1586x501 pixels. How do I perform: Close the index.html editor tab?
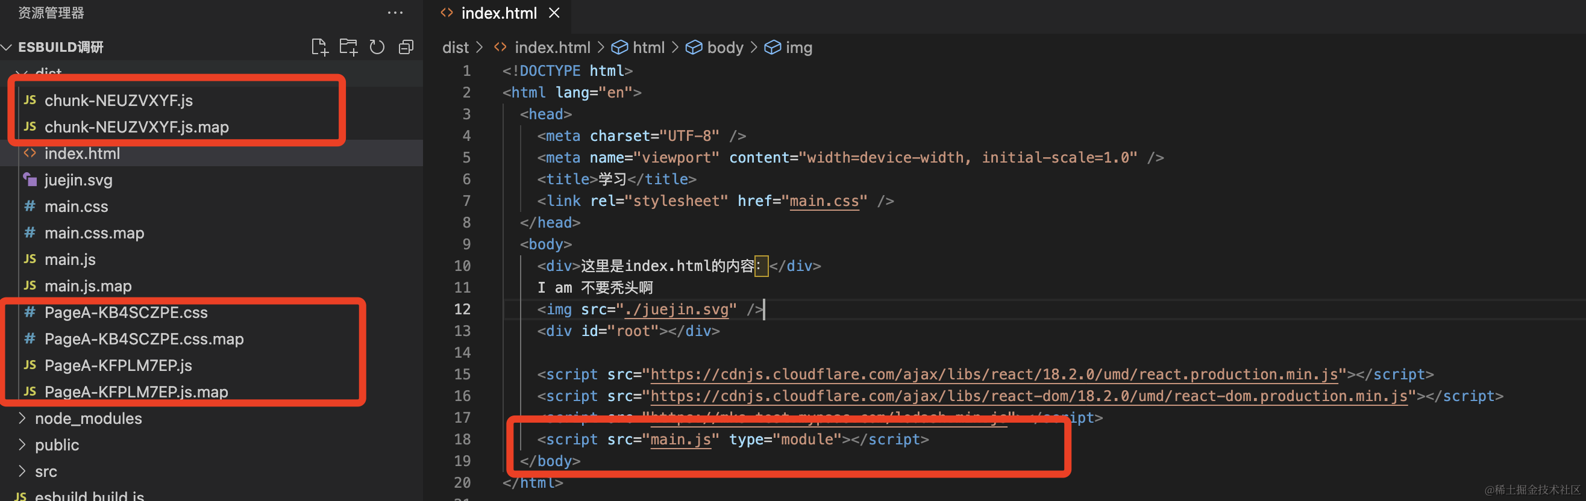tap(554, 13)
